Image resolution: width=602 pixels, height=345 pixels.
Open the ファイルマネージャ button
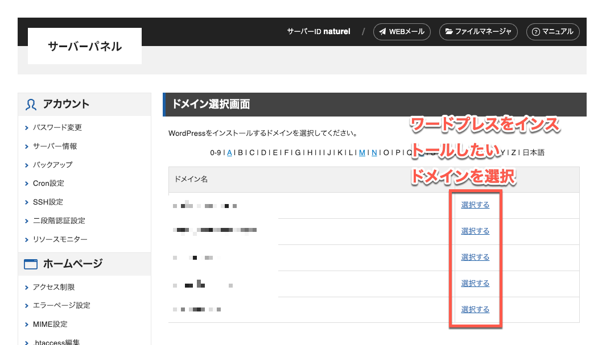pyautogui.click(x=478, y=32)
